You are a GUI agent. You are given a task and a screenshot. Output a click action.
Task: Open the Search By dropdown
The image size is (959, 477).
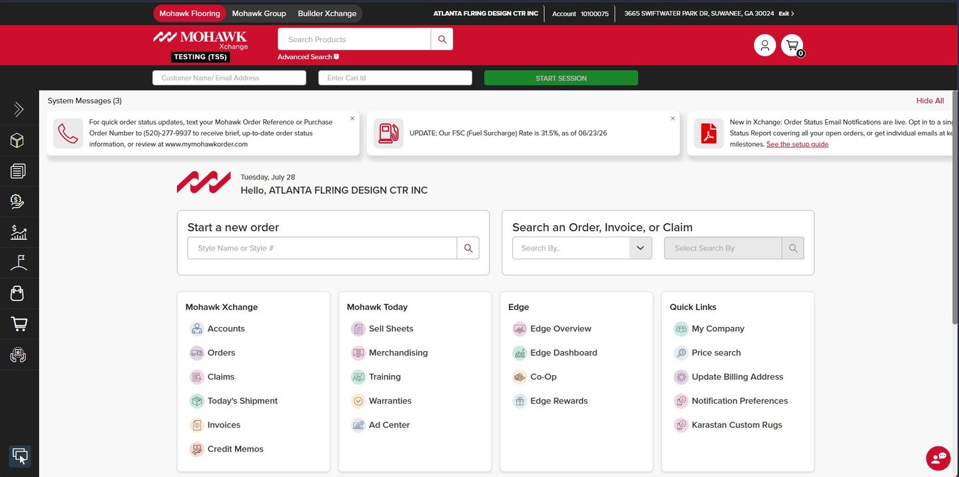click(582, 248)
